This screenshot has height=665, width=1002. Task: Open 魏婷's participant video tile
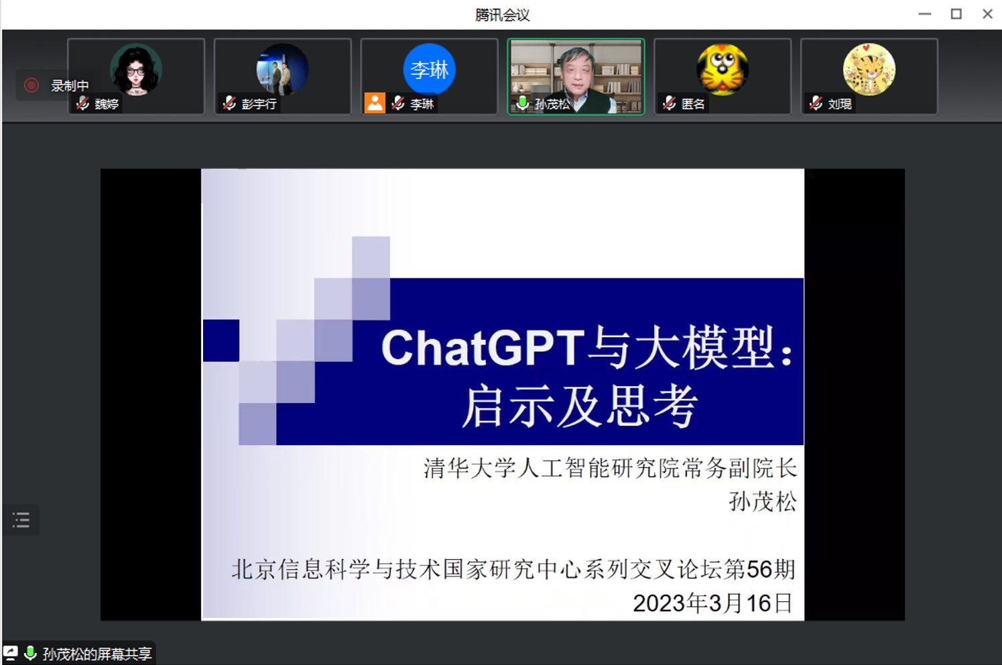point(136,76)
